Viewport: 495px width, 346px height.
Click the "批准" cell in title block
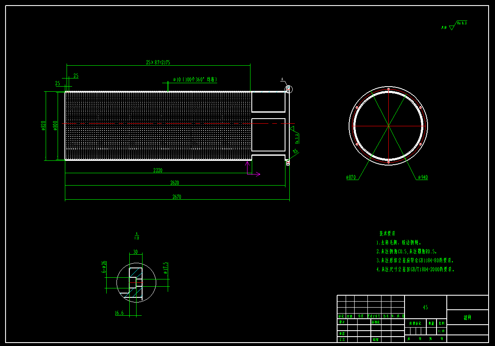(376, 339)
